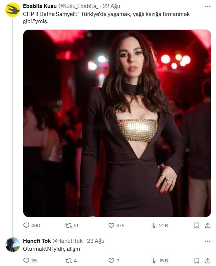Viewport: 216px width, 266px height.
Task: Enlarge the attached photo in the tweet
Action: 117,123
